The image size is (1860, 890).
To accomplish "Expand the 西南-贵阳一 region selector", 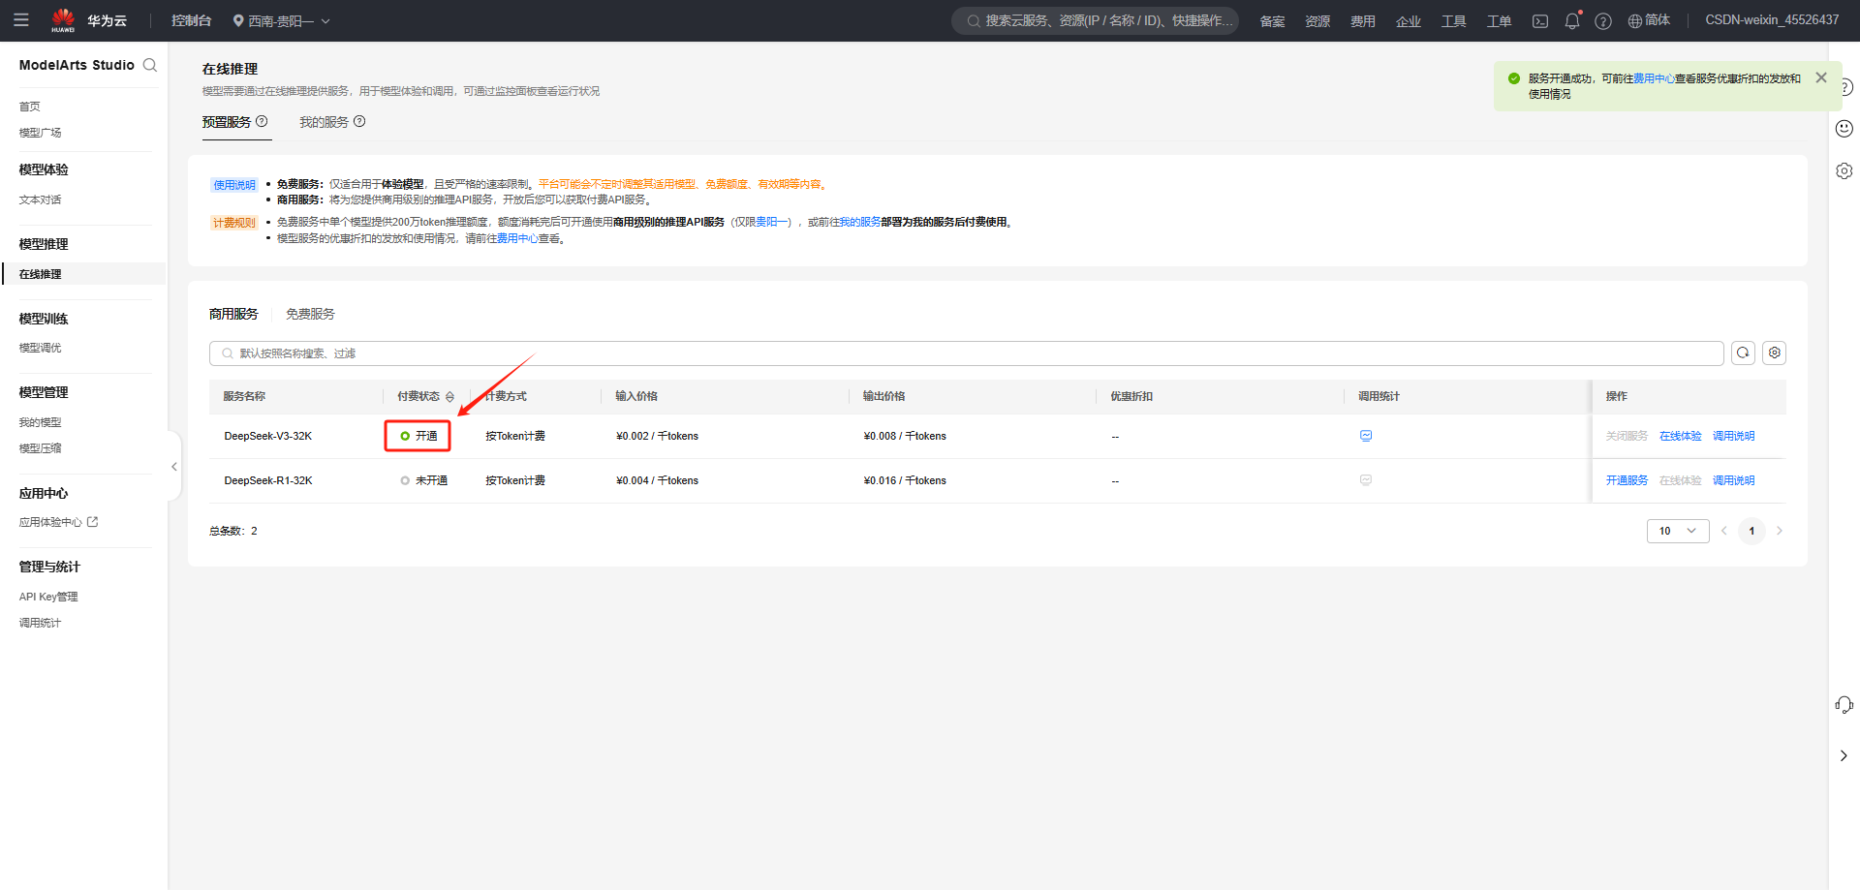I will coord(281,20).
